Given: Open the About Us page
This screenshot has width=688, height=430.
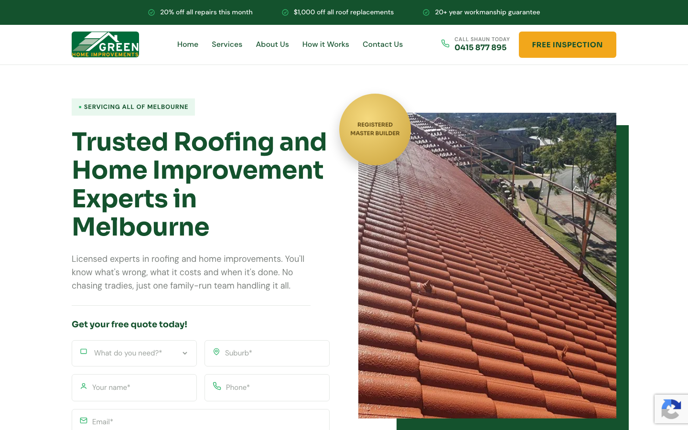Looking at the screenshot, I should point(272,44).
